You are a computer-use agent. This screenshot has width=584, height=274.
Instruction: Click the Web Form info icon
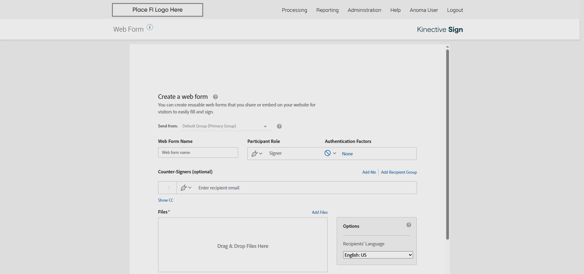(150, 27)
